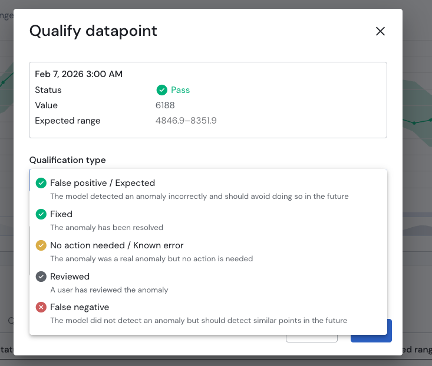Click the green check icon beside Fixed
Viewport: 432px width, 366px height.
(x=41, y=214)
